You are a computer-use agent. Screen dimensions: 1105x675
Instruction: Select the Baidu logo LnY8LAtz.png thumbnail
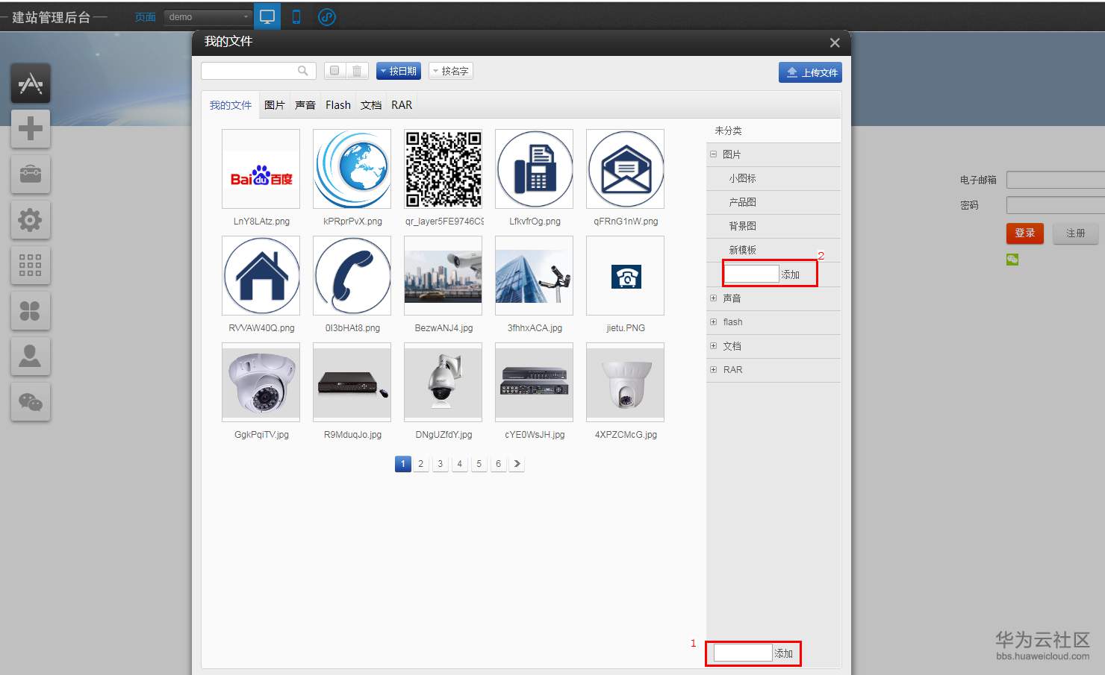[x=261, y=169]
